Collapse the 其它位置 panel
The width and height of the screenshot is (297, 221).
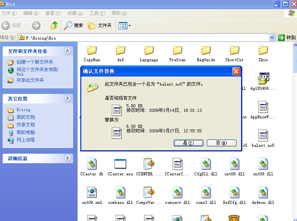pos(67,99)
